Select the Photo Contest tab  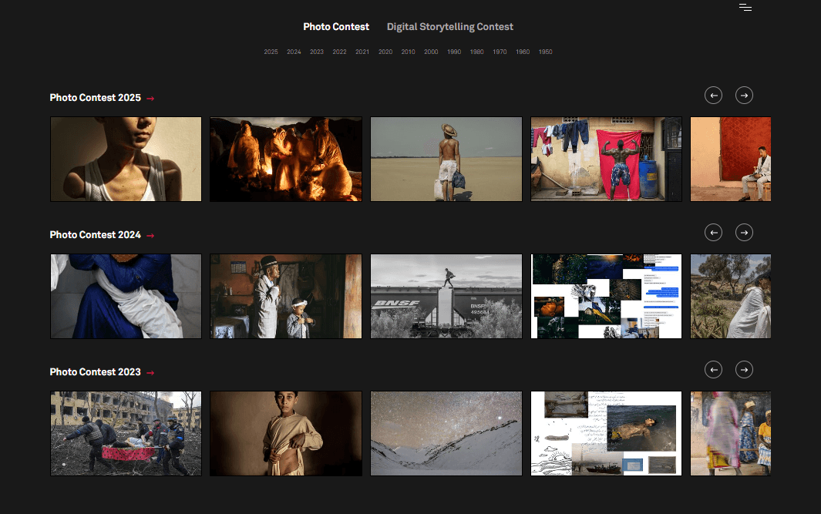point(336,27)
